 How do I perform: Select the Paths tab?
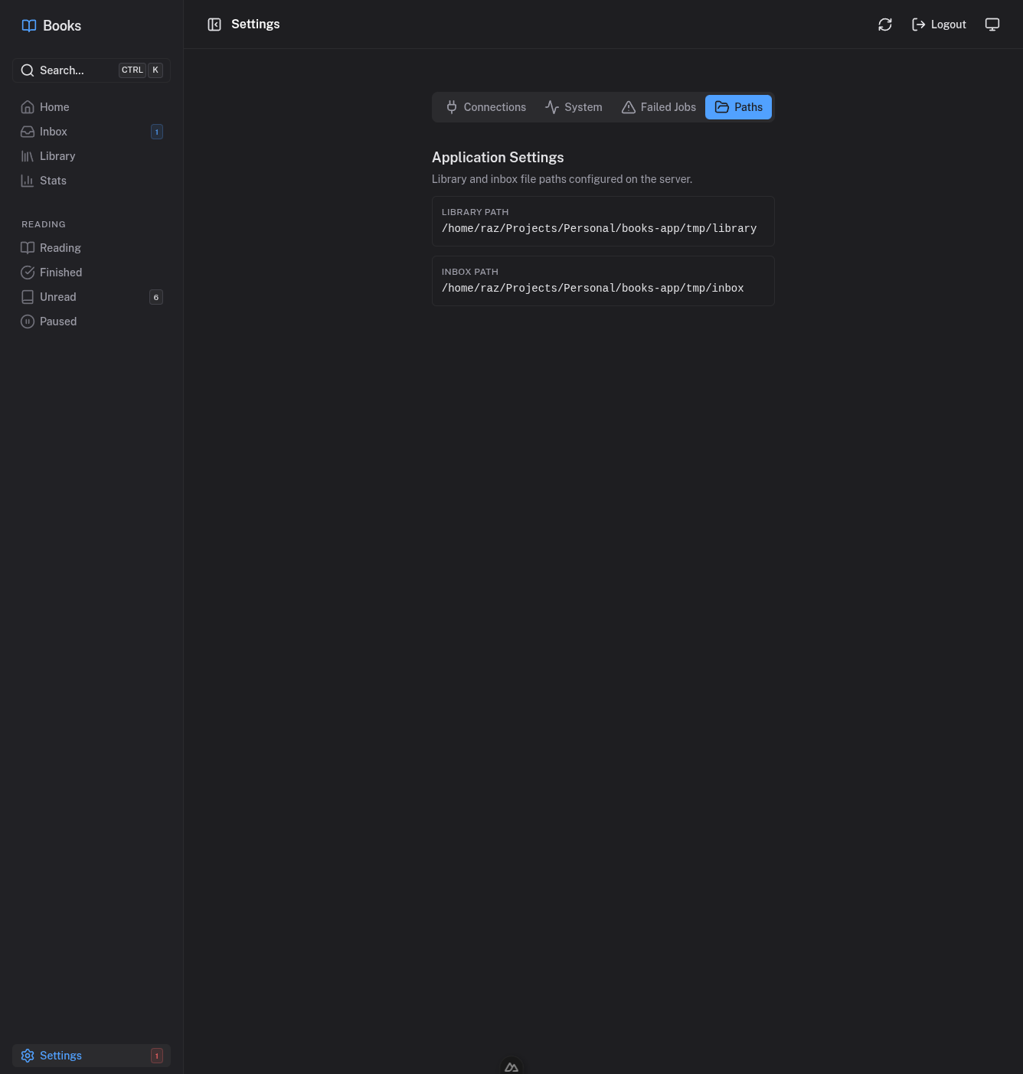tap(738, 107)
